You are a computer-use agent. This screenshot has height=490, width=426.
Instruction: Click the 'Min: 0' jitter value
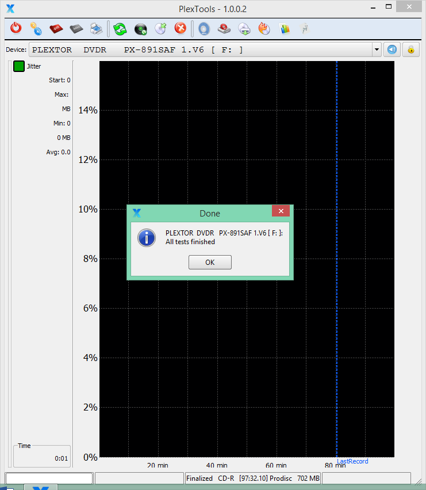(62, 123)
